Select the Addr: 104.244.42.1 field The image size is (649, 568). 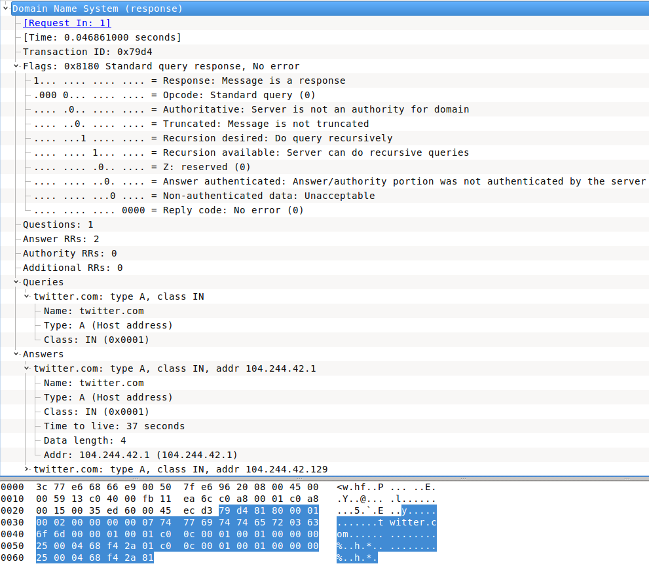[140, 455]
